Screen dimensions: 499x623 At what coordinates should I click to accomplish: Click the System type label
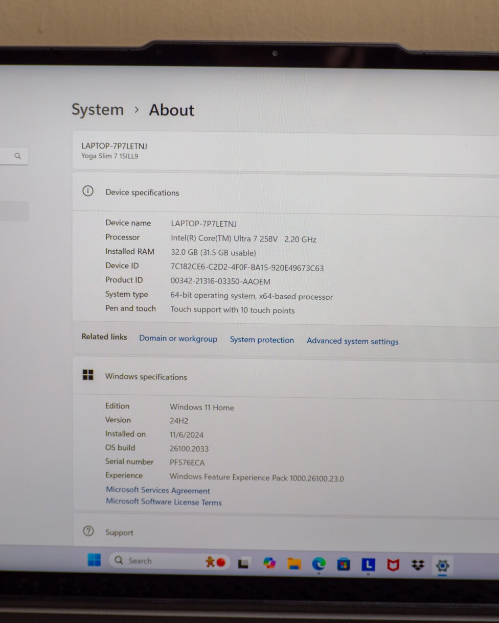pos(127,294)
